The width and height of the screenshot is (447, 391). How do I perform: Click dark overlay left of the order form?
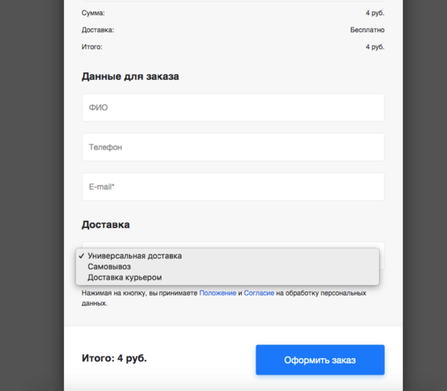[32, 195]
